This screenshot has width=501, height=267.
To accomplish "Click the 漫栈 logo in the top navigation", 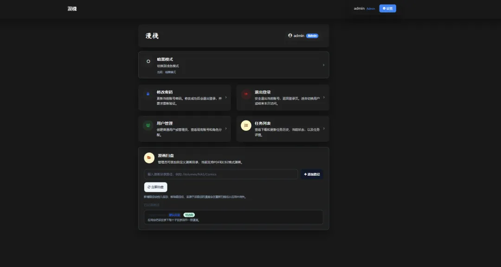I will coord(72,9).
